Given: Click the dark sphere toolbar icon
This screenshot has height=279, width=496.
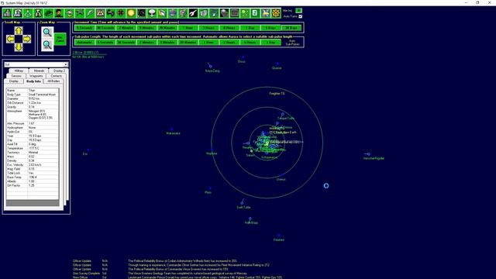Looking at the screenshot, I should click(224, 13).
